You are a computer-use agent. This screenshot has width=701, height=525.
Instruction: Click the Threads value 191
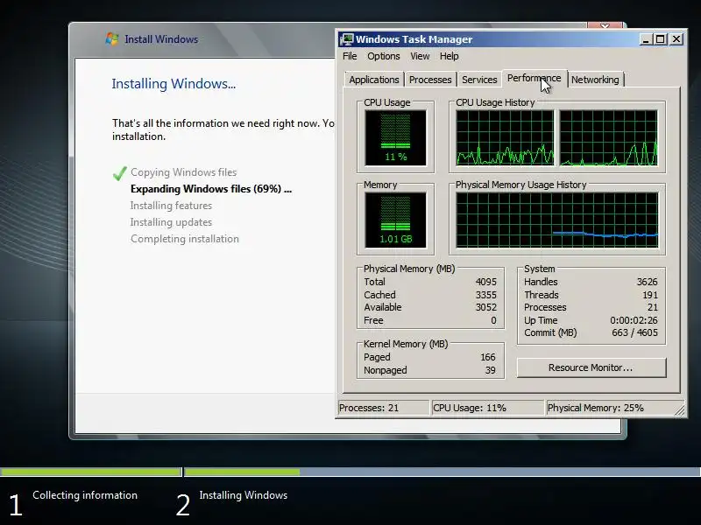pyautogui.click(x=650, y=295)
